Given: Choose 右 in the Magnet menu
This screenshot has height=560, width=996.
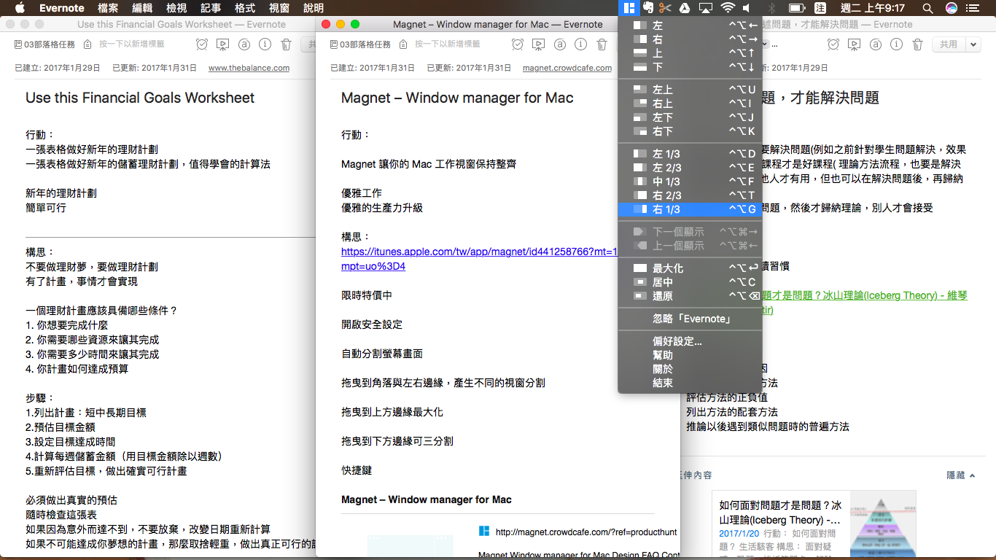Looking at the screenshot, I should (x=690, y=39).
